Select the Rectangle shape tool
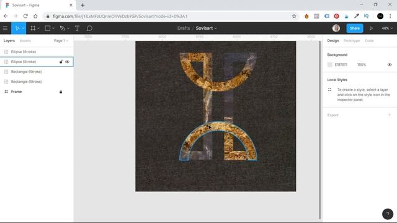This screenshot has width=397, height=223. (47, 28)
